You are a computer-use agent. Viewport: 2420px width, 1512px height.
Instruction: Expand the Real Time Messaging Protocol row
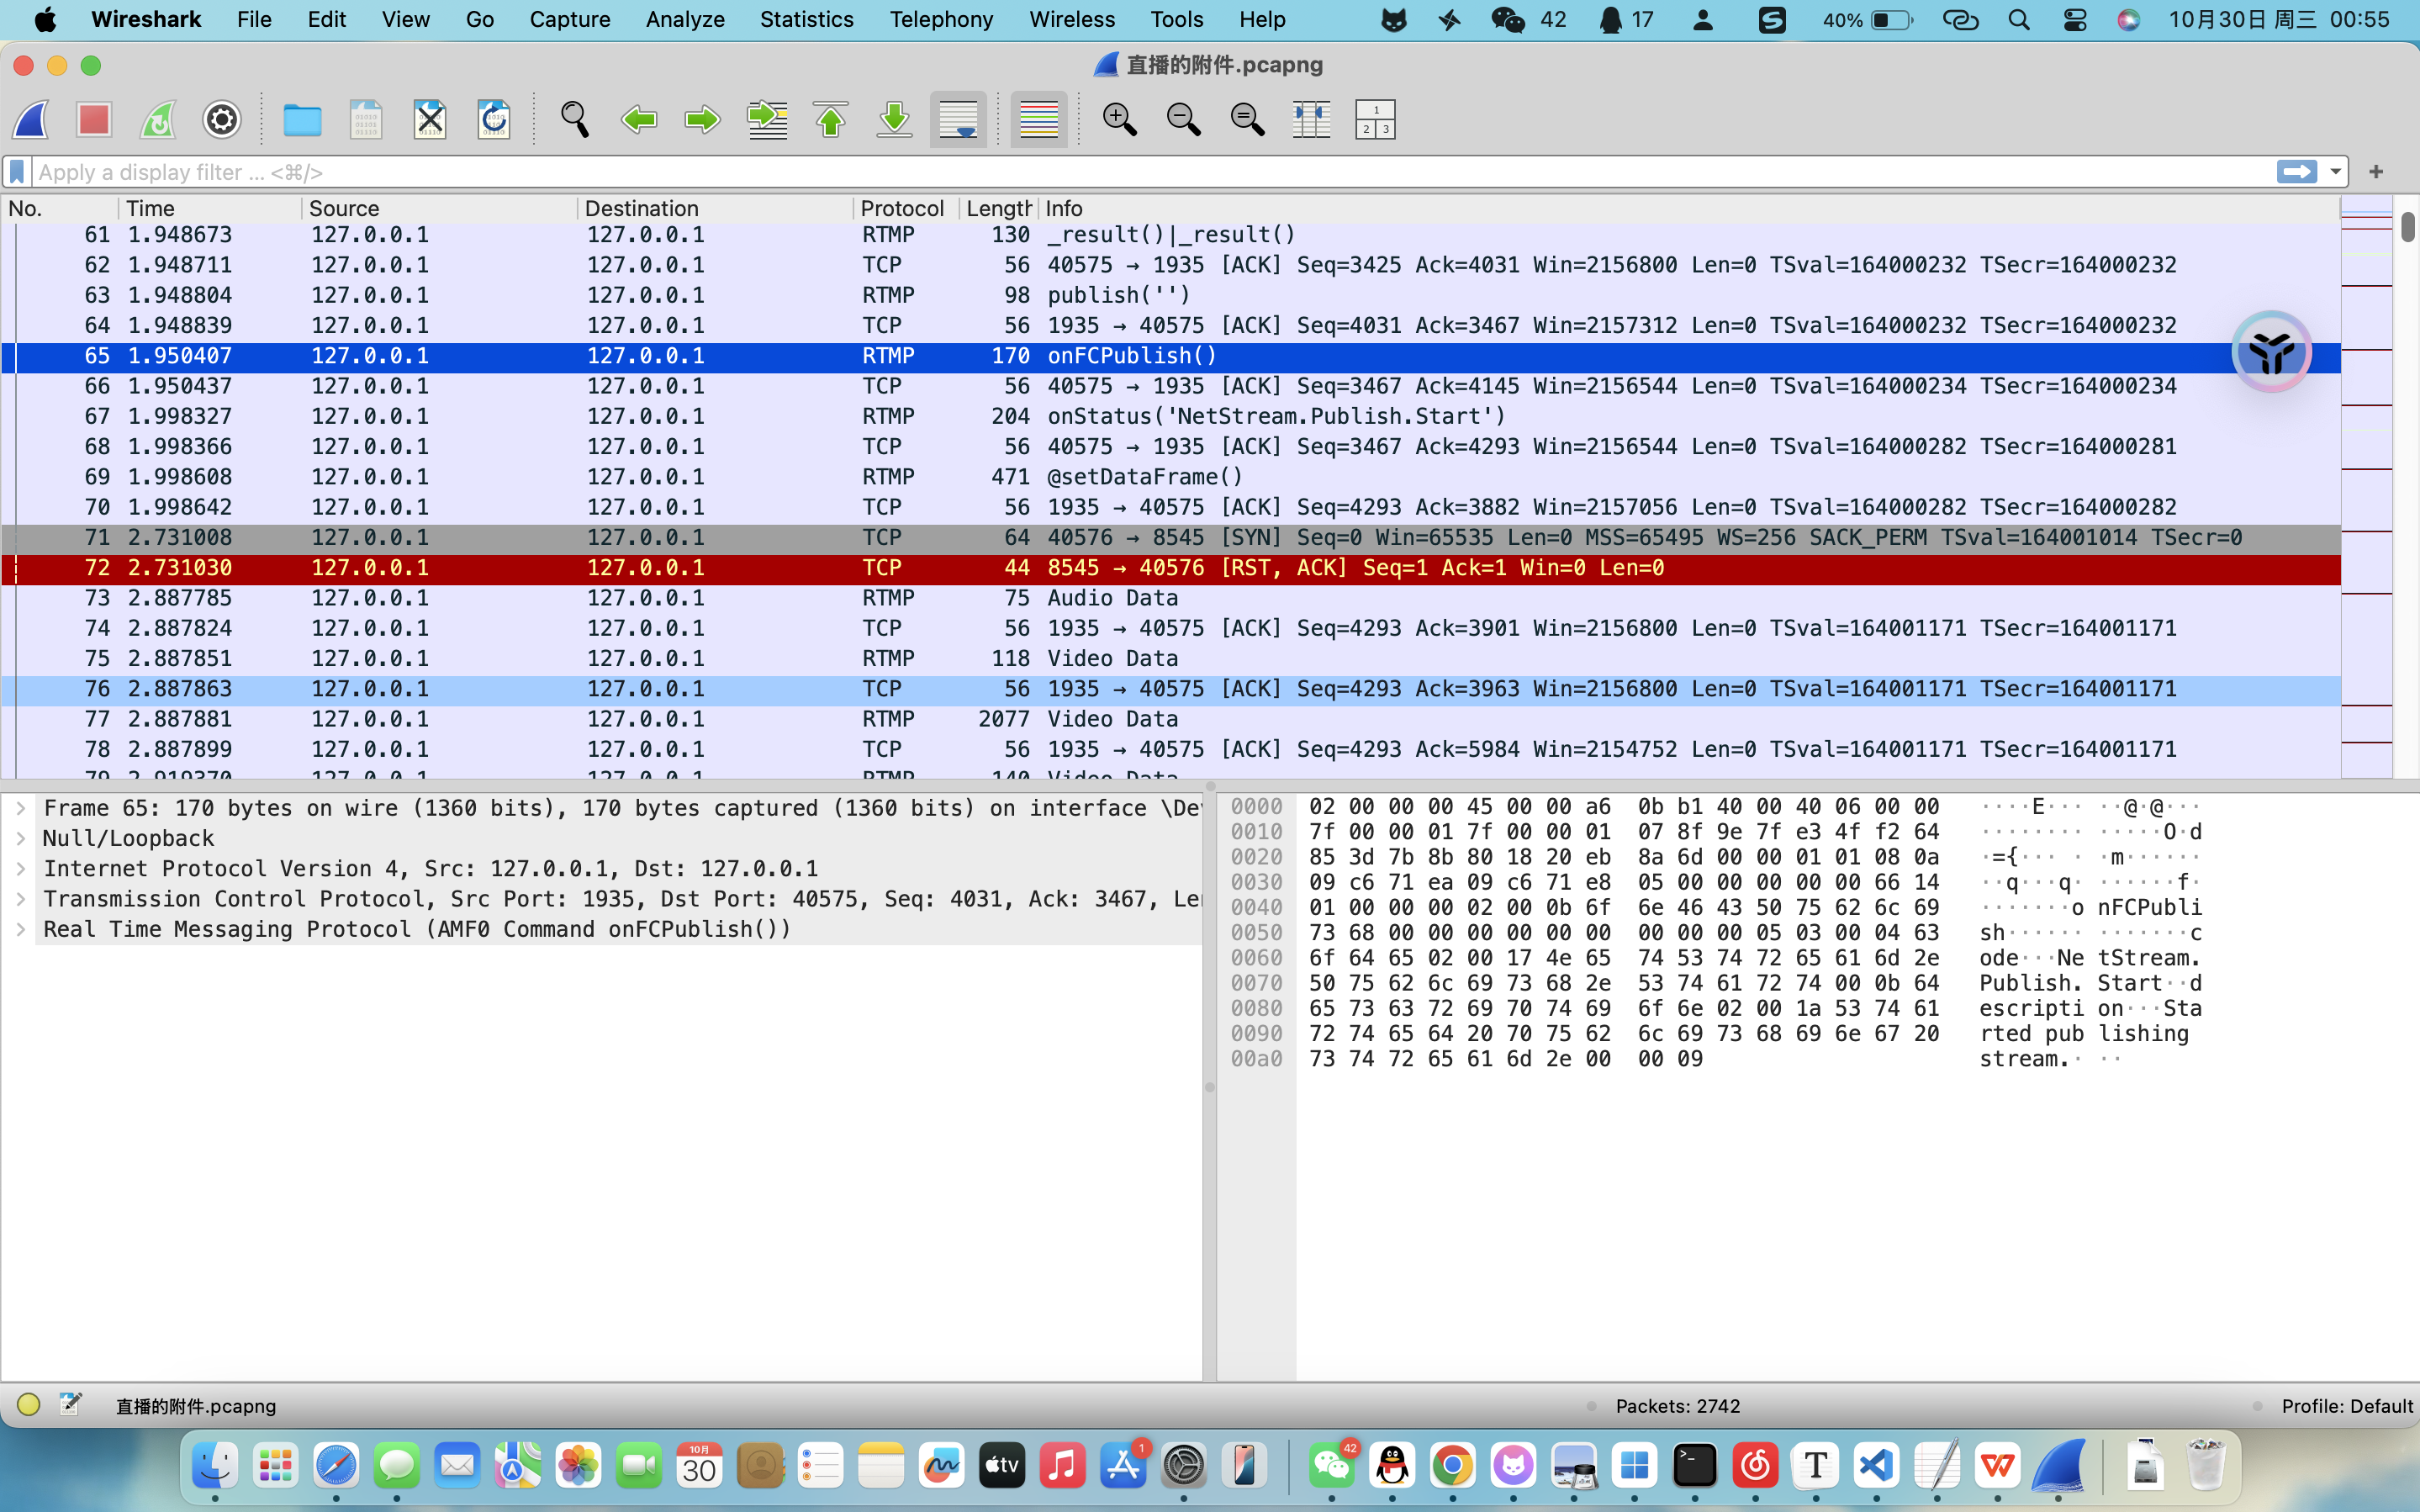[21, 929]
